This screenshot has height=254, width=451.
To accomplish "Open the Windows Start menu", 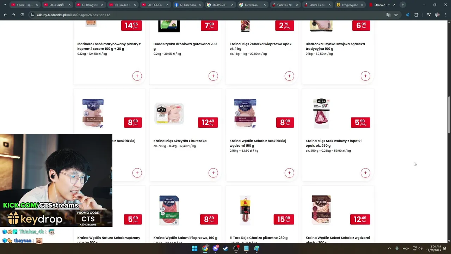I will (x=194, y=248).
